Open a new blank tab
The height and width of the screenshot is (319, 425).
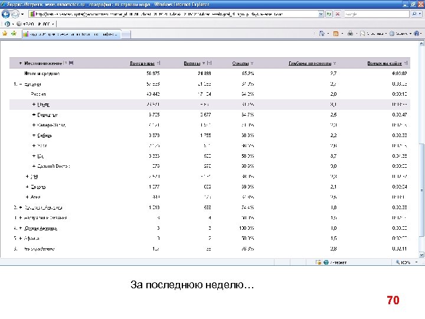(x=126, y=34)
